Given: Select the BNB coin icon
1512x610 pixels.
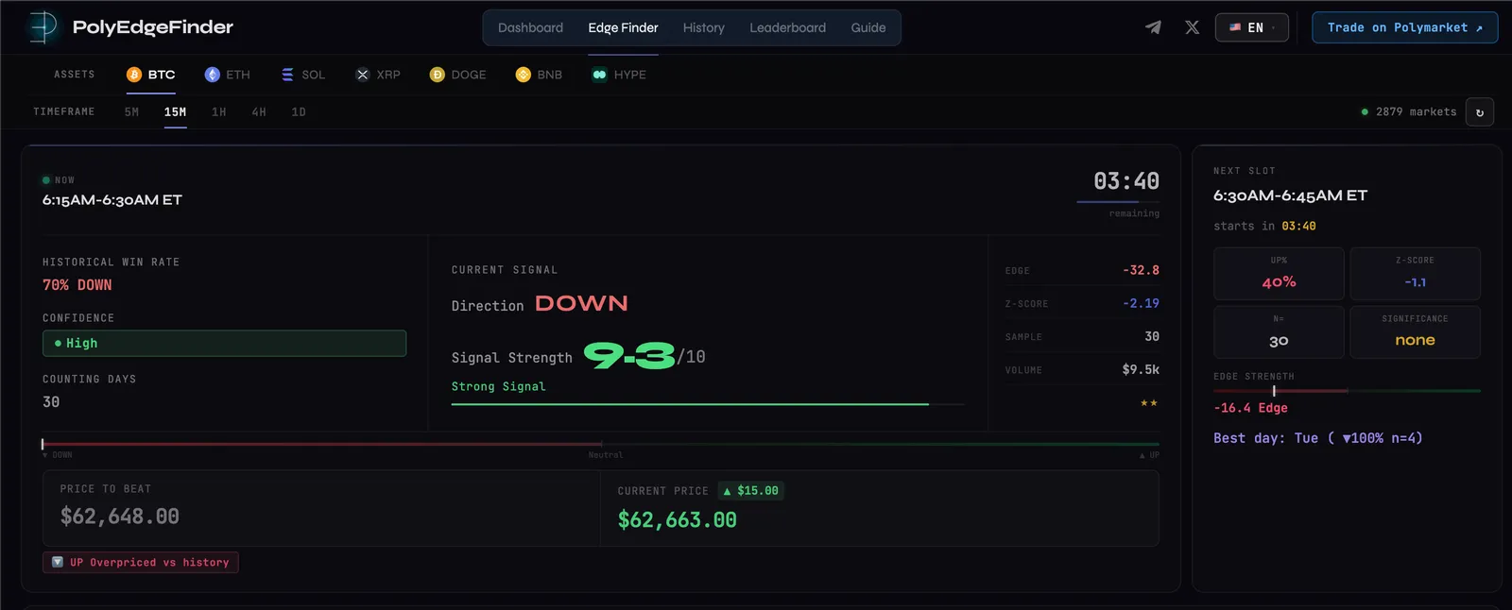Looking at the screenshot, I should tap(523, 75).
